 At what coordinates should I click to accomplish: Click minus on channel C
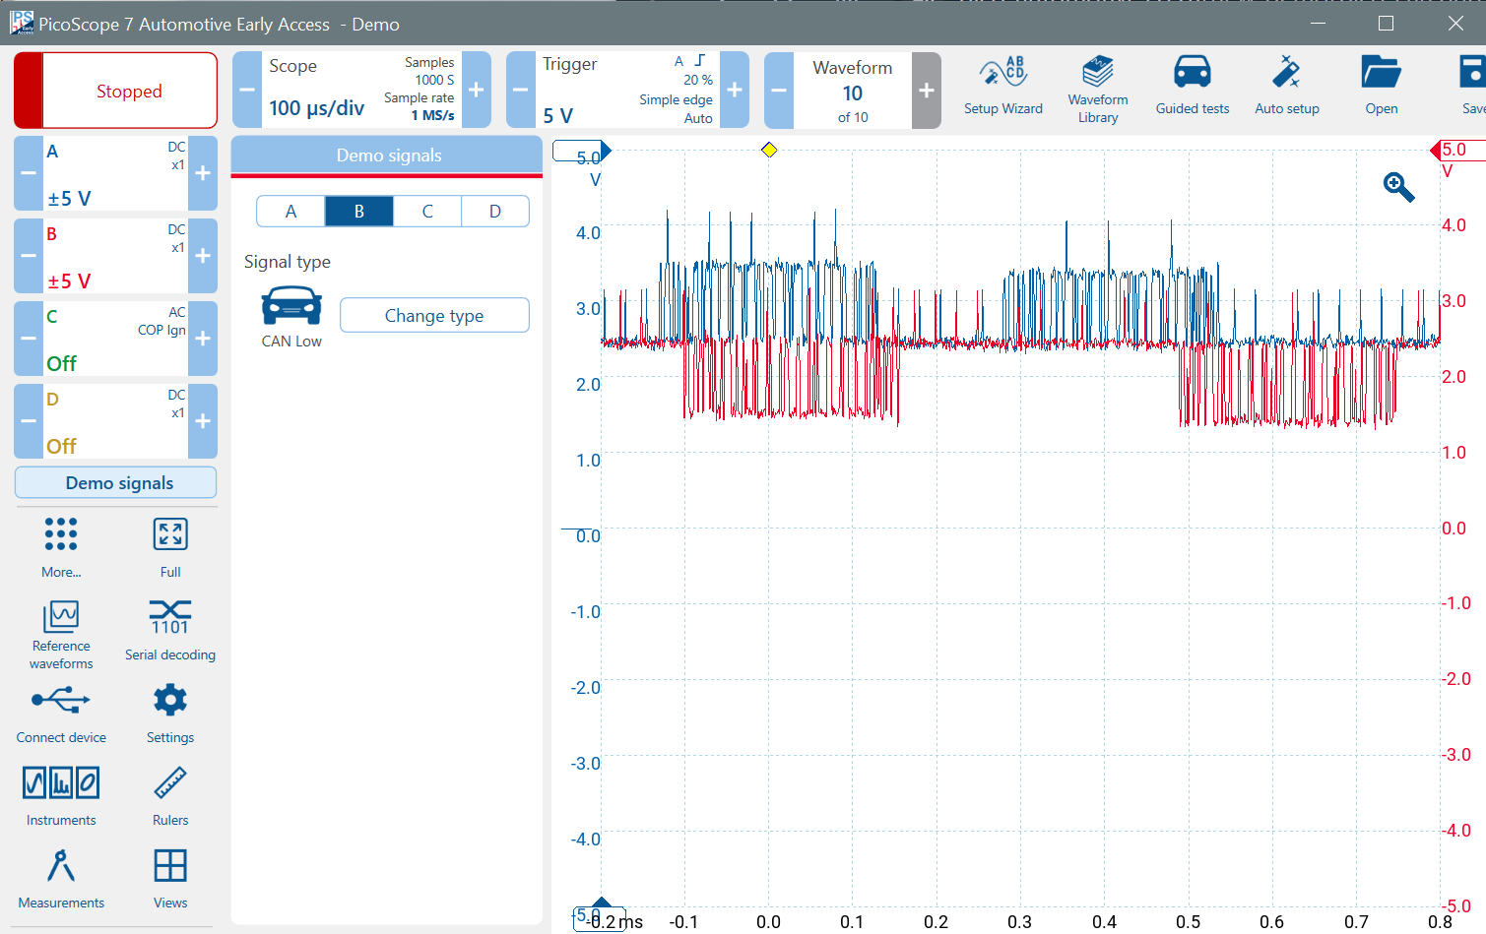pos(29,339)
